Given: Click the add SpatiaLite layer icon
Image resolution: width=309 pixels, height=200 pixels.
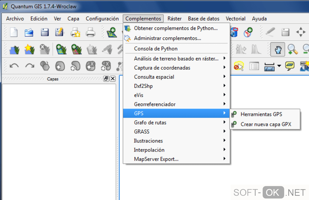Looking at the screenshot, I should (234, 32).
